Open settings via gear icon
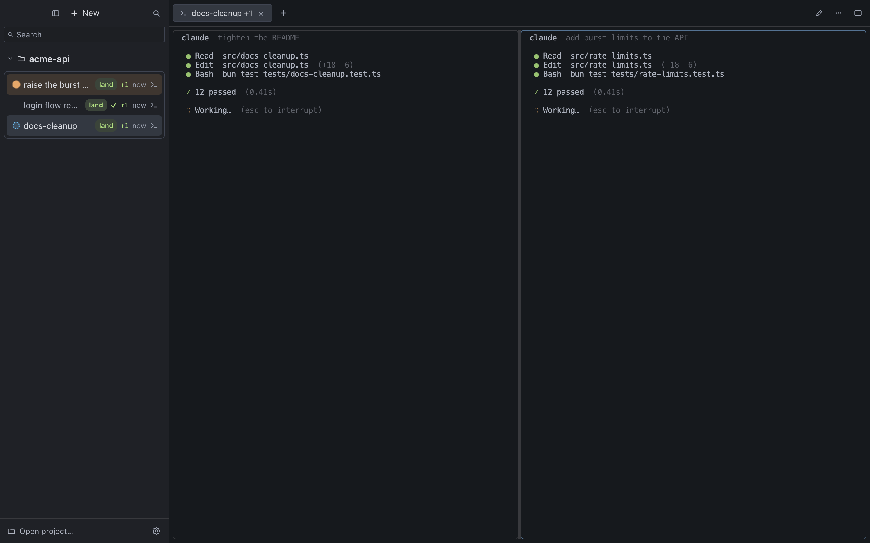The image size is (870, 543). (x=156, y=531)
